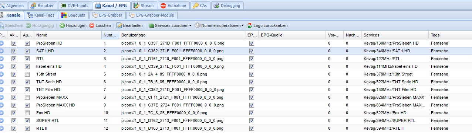Viewport: 472px width, 133px height.
Task: Select the Stream tab
Action: (x=144, y=6)
